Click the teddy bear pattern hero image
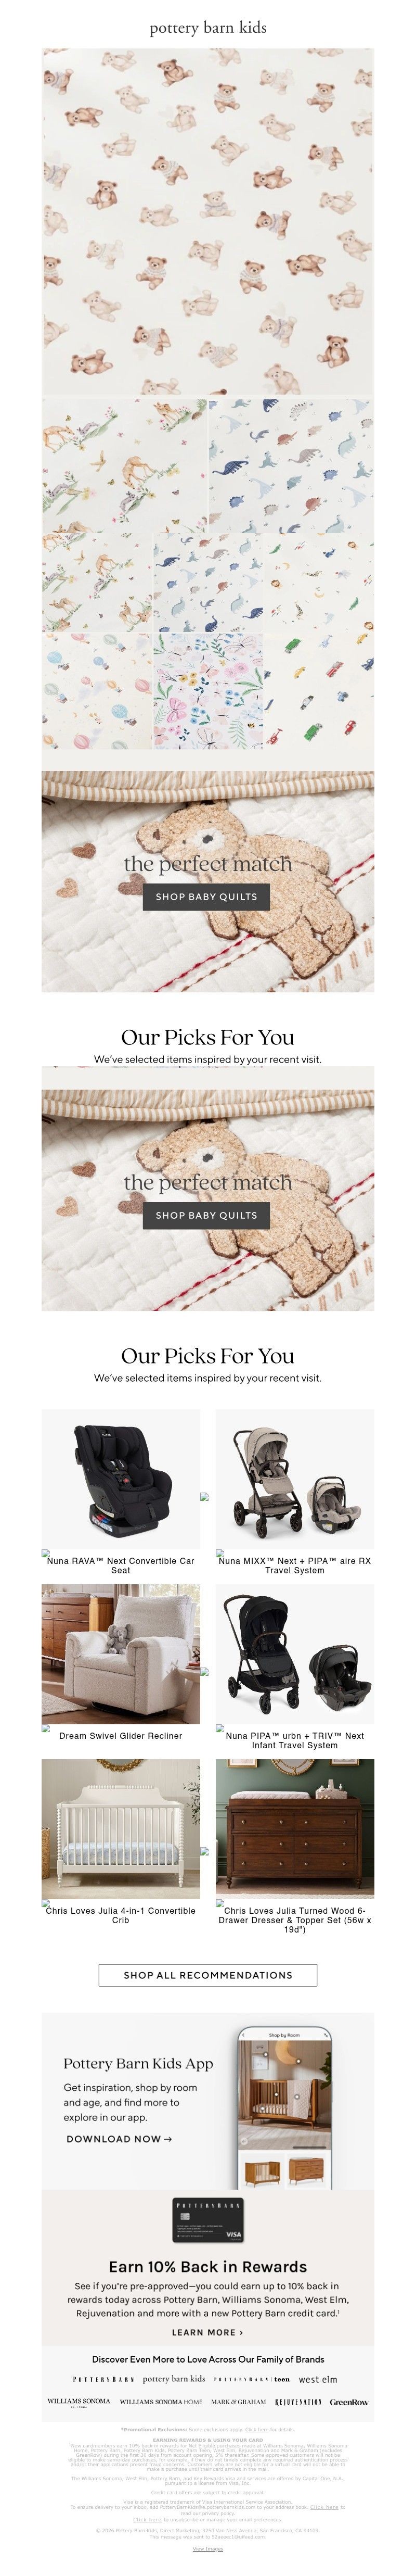 208,221
